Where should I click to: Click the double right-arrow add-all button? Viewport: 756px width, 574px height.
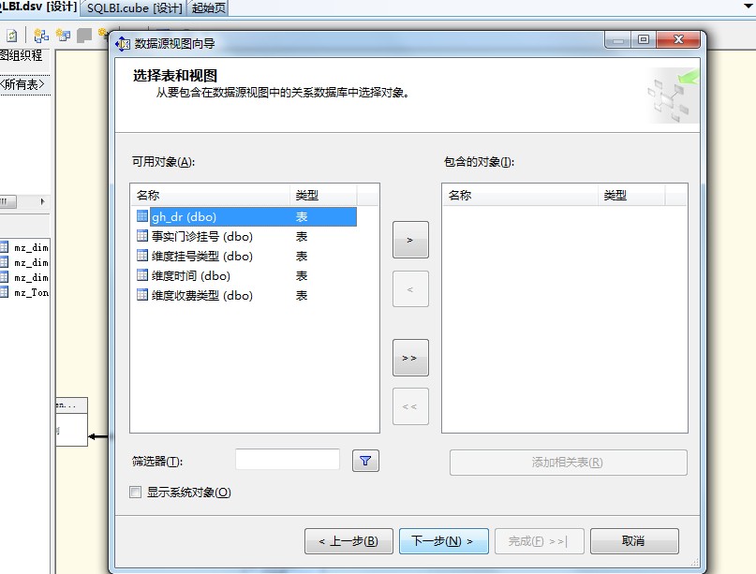coord(410,358)
